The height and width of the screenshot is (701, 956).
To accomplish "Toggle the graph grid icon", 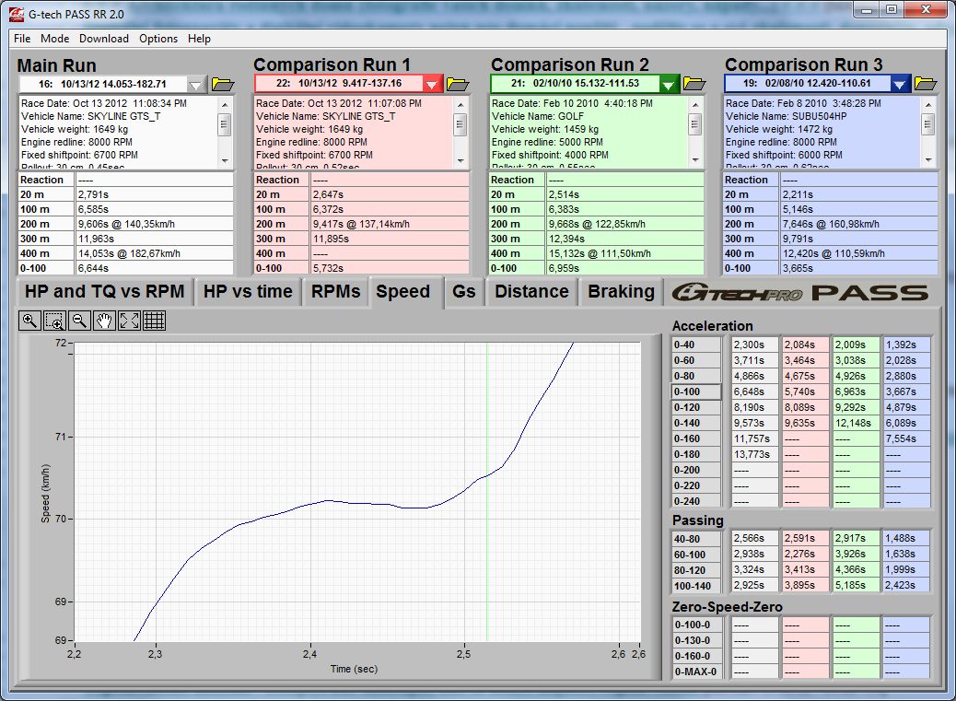I will [154, 321].
